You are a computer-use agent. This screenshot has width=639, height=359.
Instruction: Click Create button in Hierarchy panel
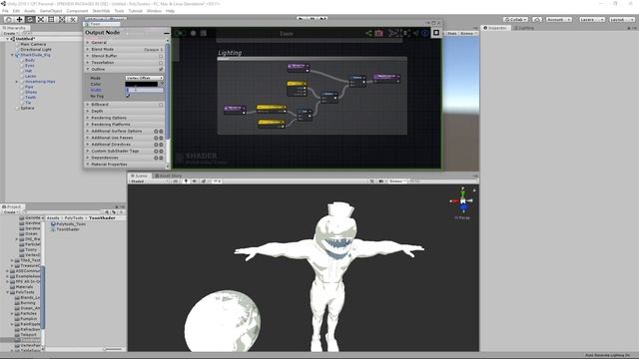click(10, 33)
